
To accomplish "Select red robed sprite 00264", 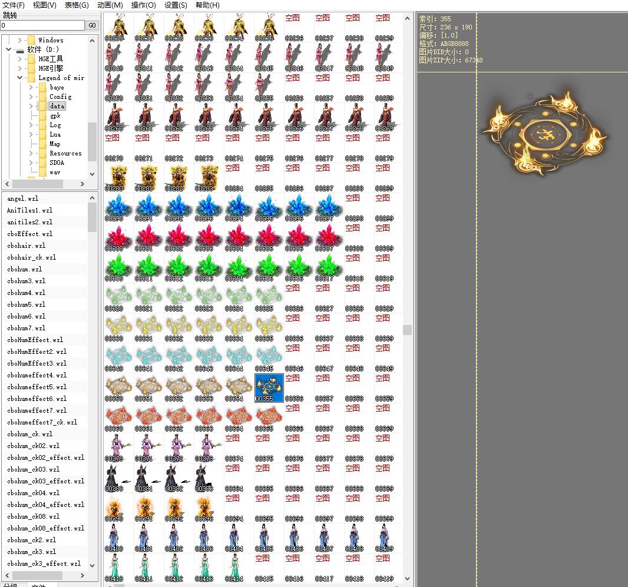I will pyautogui.click(x=239, y=117).
